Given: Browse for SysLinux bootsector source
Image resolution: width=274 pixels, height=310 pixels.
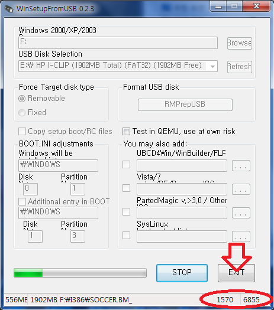Looking at the screenshot, I should 241,236.
